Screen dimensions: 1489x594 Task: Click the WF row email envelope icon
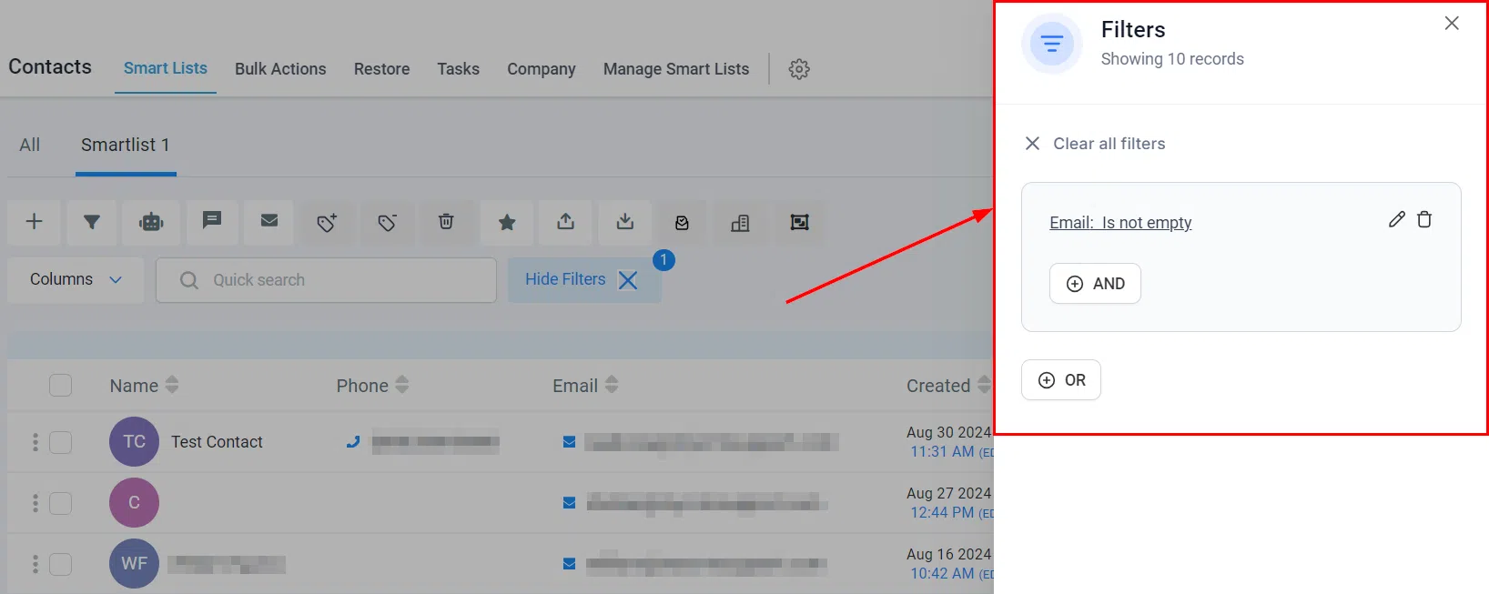click(x=569, y=564)
